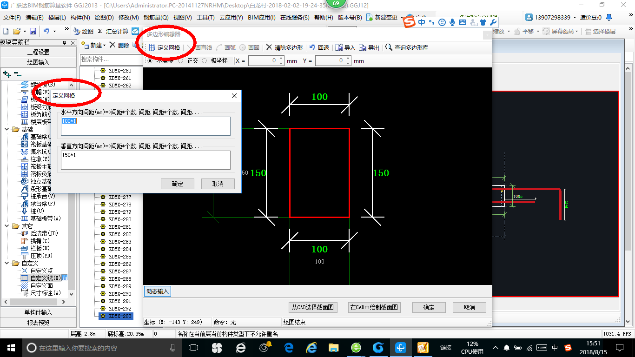Open 钢筋量(Q) menu
This screenshot has width=635, height=357.
point(156,18)
